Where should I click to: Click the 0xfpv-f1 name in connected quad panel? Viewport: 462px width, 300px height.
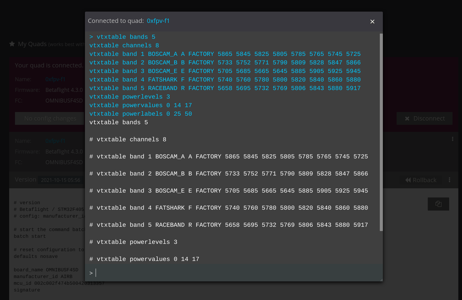55,79
